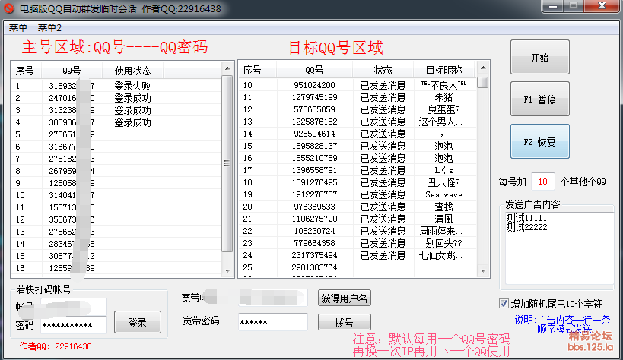Click QQ号 column header in main account list
The width and height of the screenshot is (623, 360).
[72, 71]
